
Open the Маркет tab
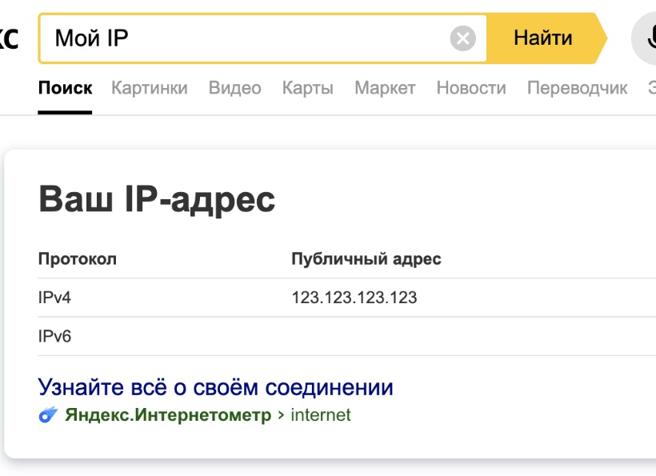385,88
